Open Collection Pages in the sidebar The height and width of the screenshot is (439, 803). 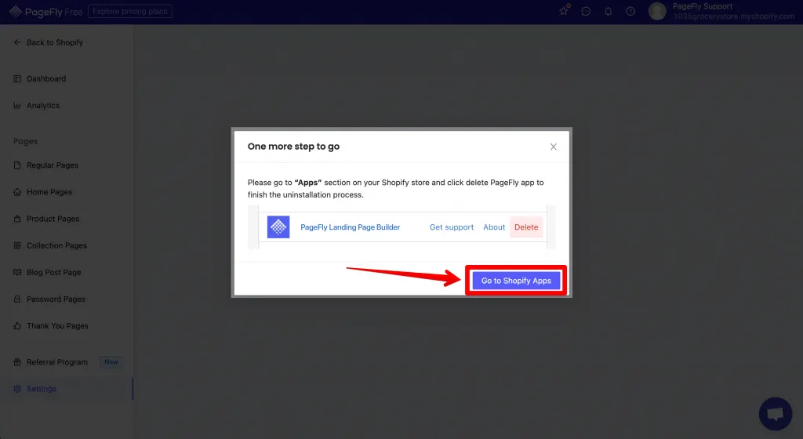pos(56,245)
